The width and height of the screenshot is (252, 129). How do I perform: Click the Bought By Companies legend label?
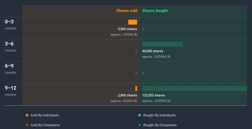click(160, 125)
